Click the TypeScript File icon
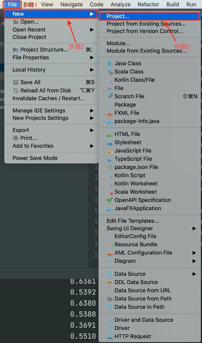Image resolution: width=202 pixels, height=343 pixels. 110,159
